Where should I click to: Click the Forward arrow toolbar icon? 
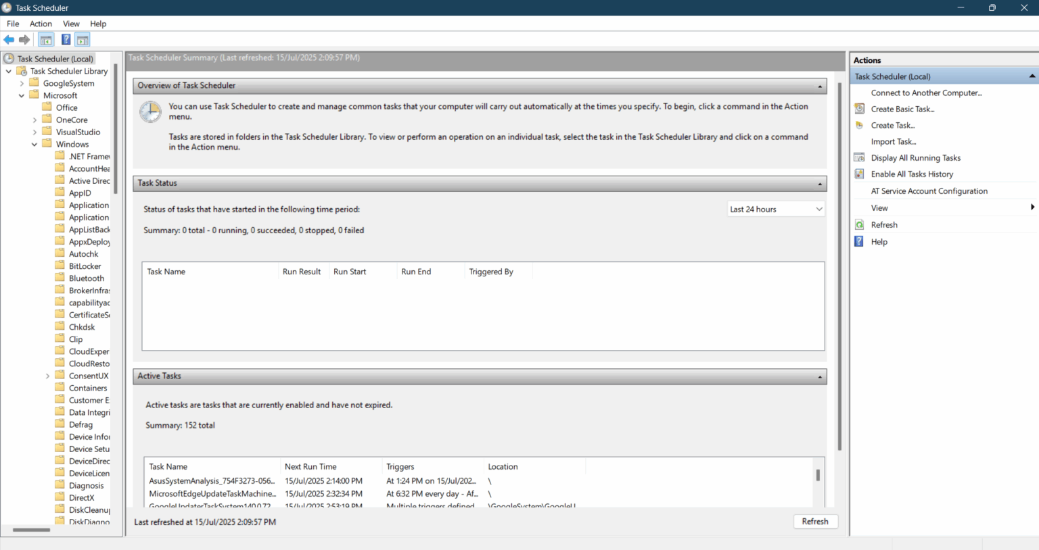[24, 40]
